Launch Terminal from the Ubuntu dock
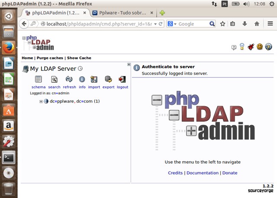Viewport: 277px width, 198px height. (x=9, y=158)
